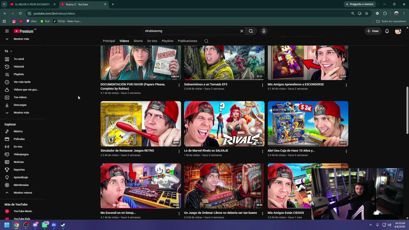This screenshot has width=409, height=230.
Task: Expand Mostrar más below Descargas
Action: 22,112
